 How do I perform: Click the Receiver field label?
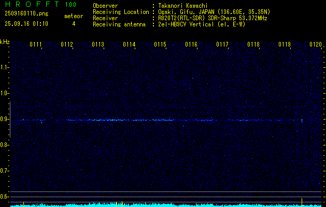pyautogui.click(x=105, y=18)
